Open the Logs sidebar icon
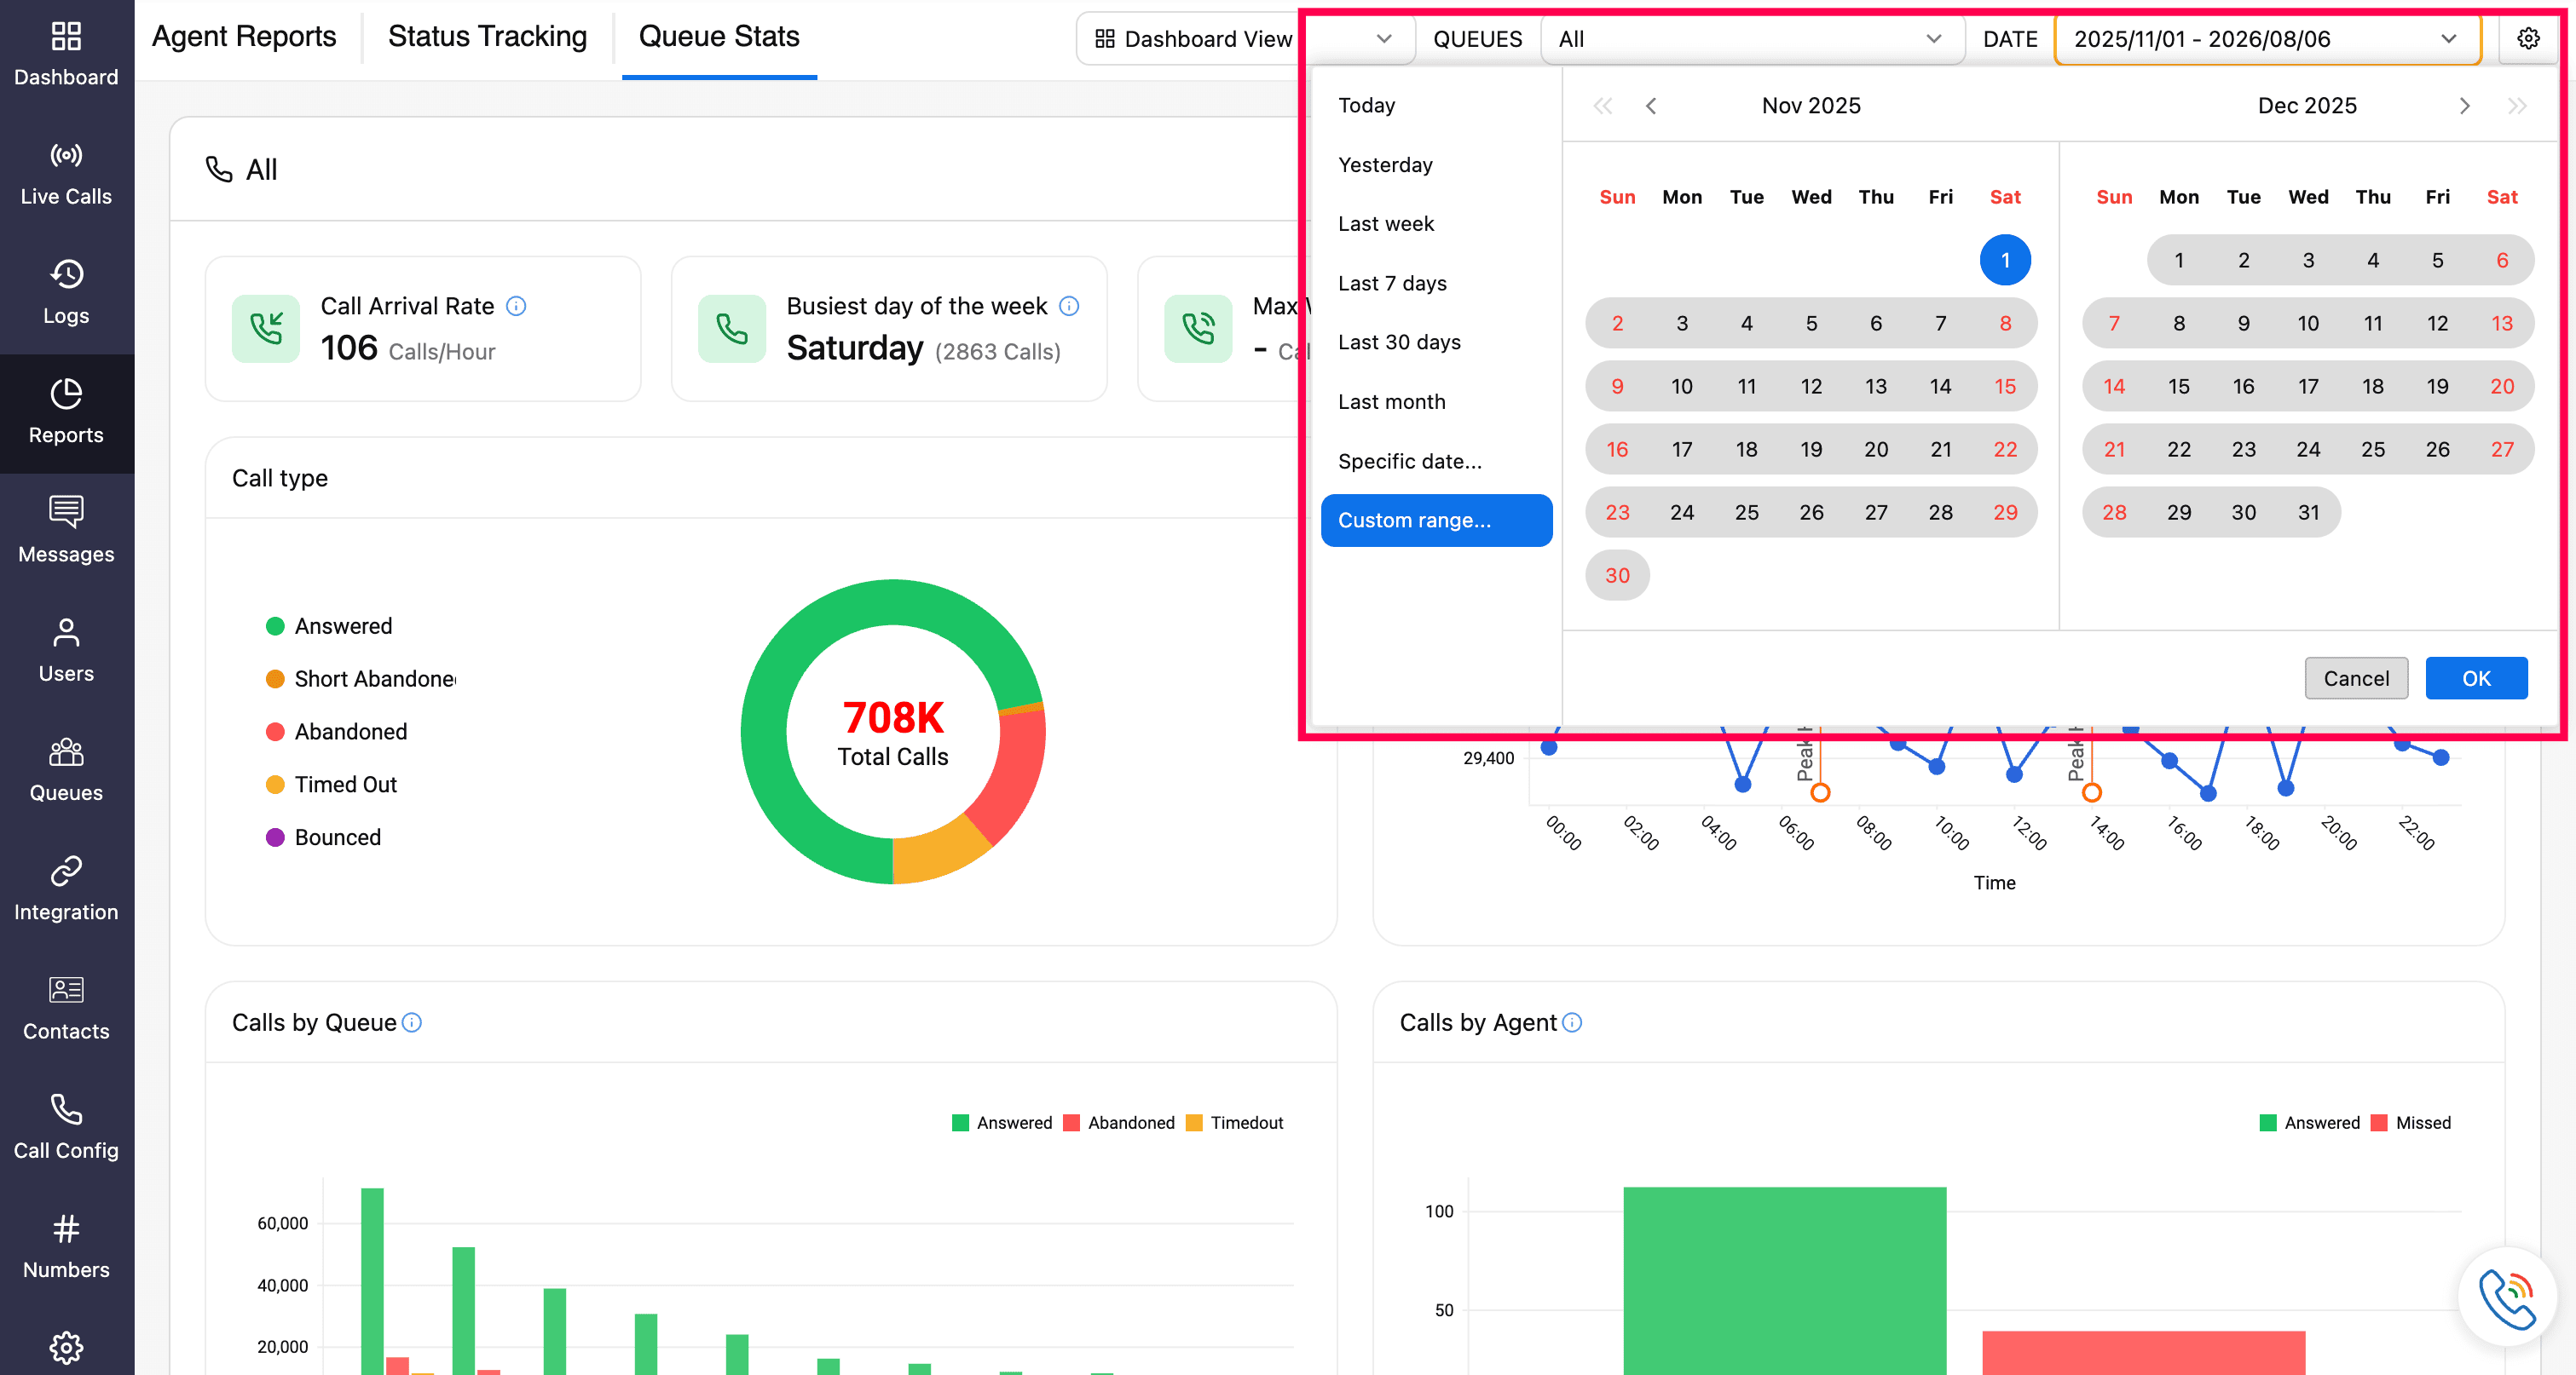The height and width of the screenshot is (1375, 2576). (66, 293)
